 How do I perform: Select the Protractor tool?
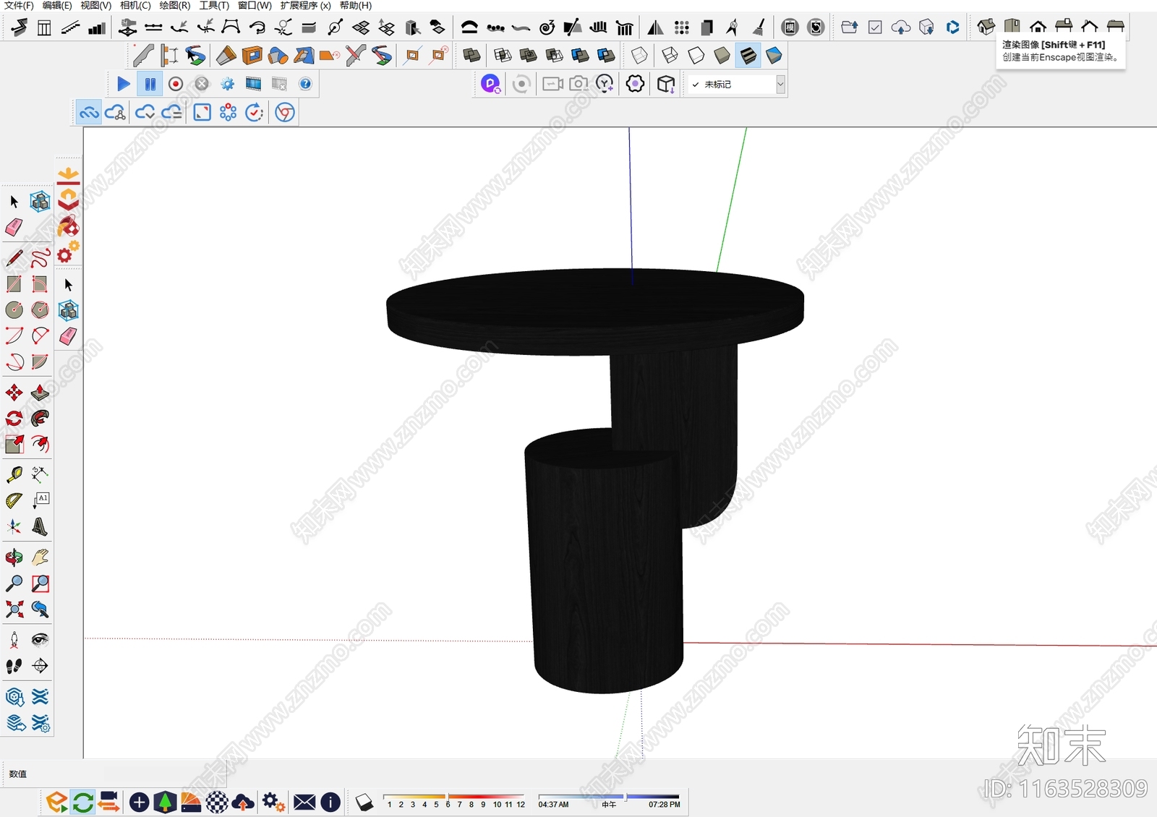[14, 500]
